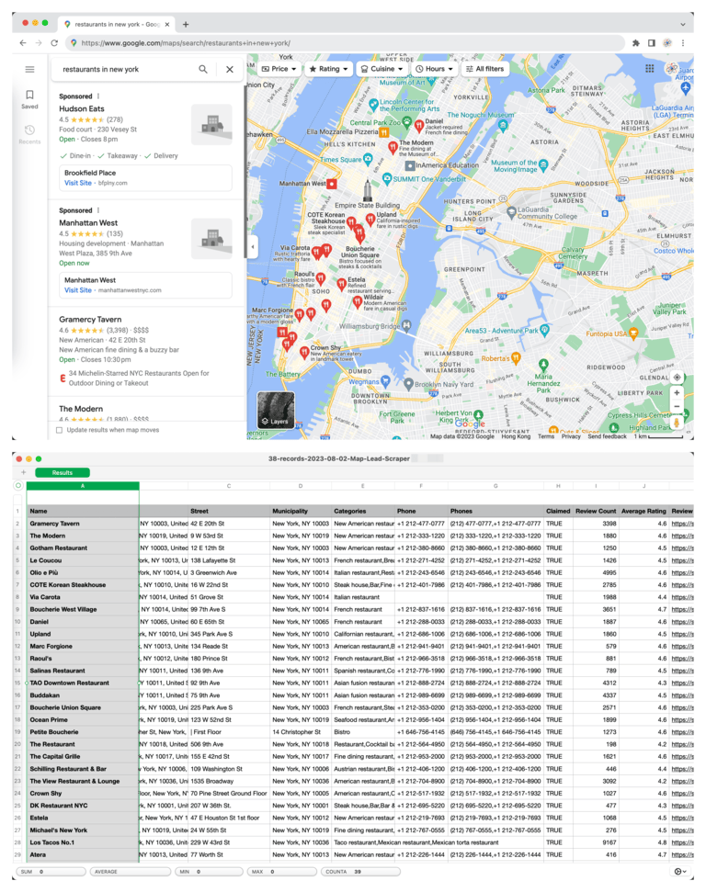
Task: Click the Average Rating header cell
Action: click(643, 511)
